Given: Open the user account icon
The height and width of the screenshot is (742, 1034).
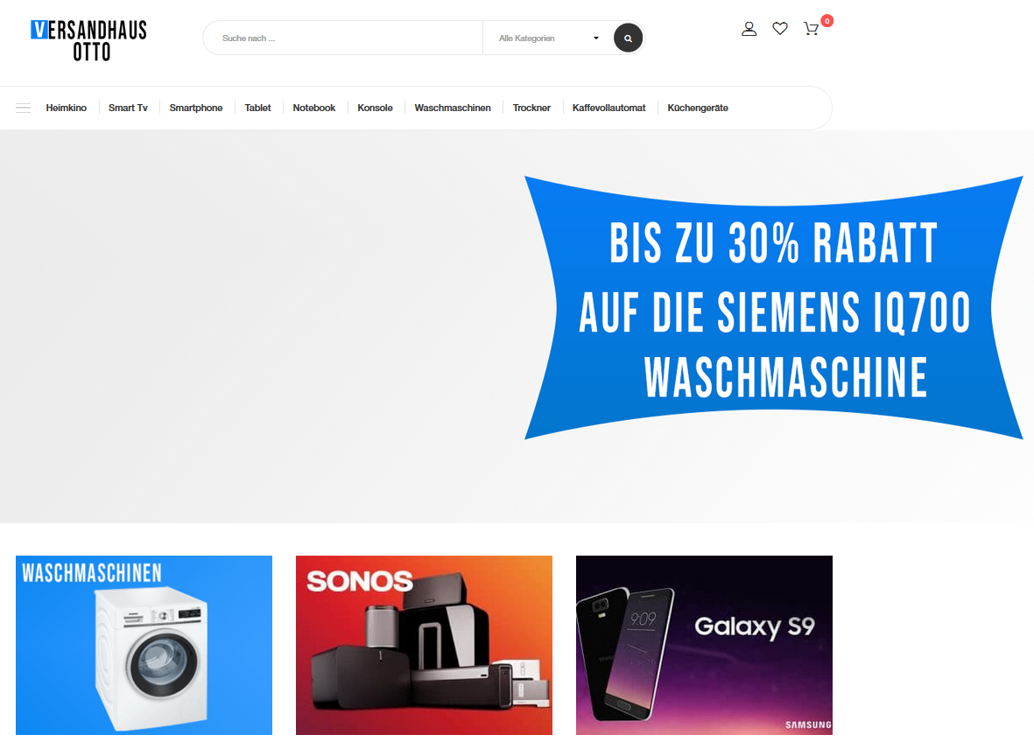Looking at the screenshot, I should tap(749, 29).
